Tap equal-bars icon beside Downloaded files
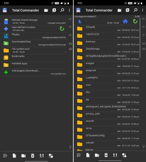The width and height of the screenshot is (146, 162). tap(70, 44)
